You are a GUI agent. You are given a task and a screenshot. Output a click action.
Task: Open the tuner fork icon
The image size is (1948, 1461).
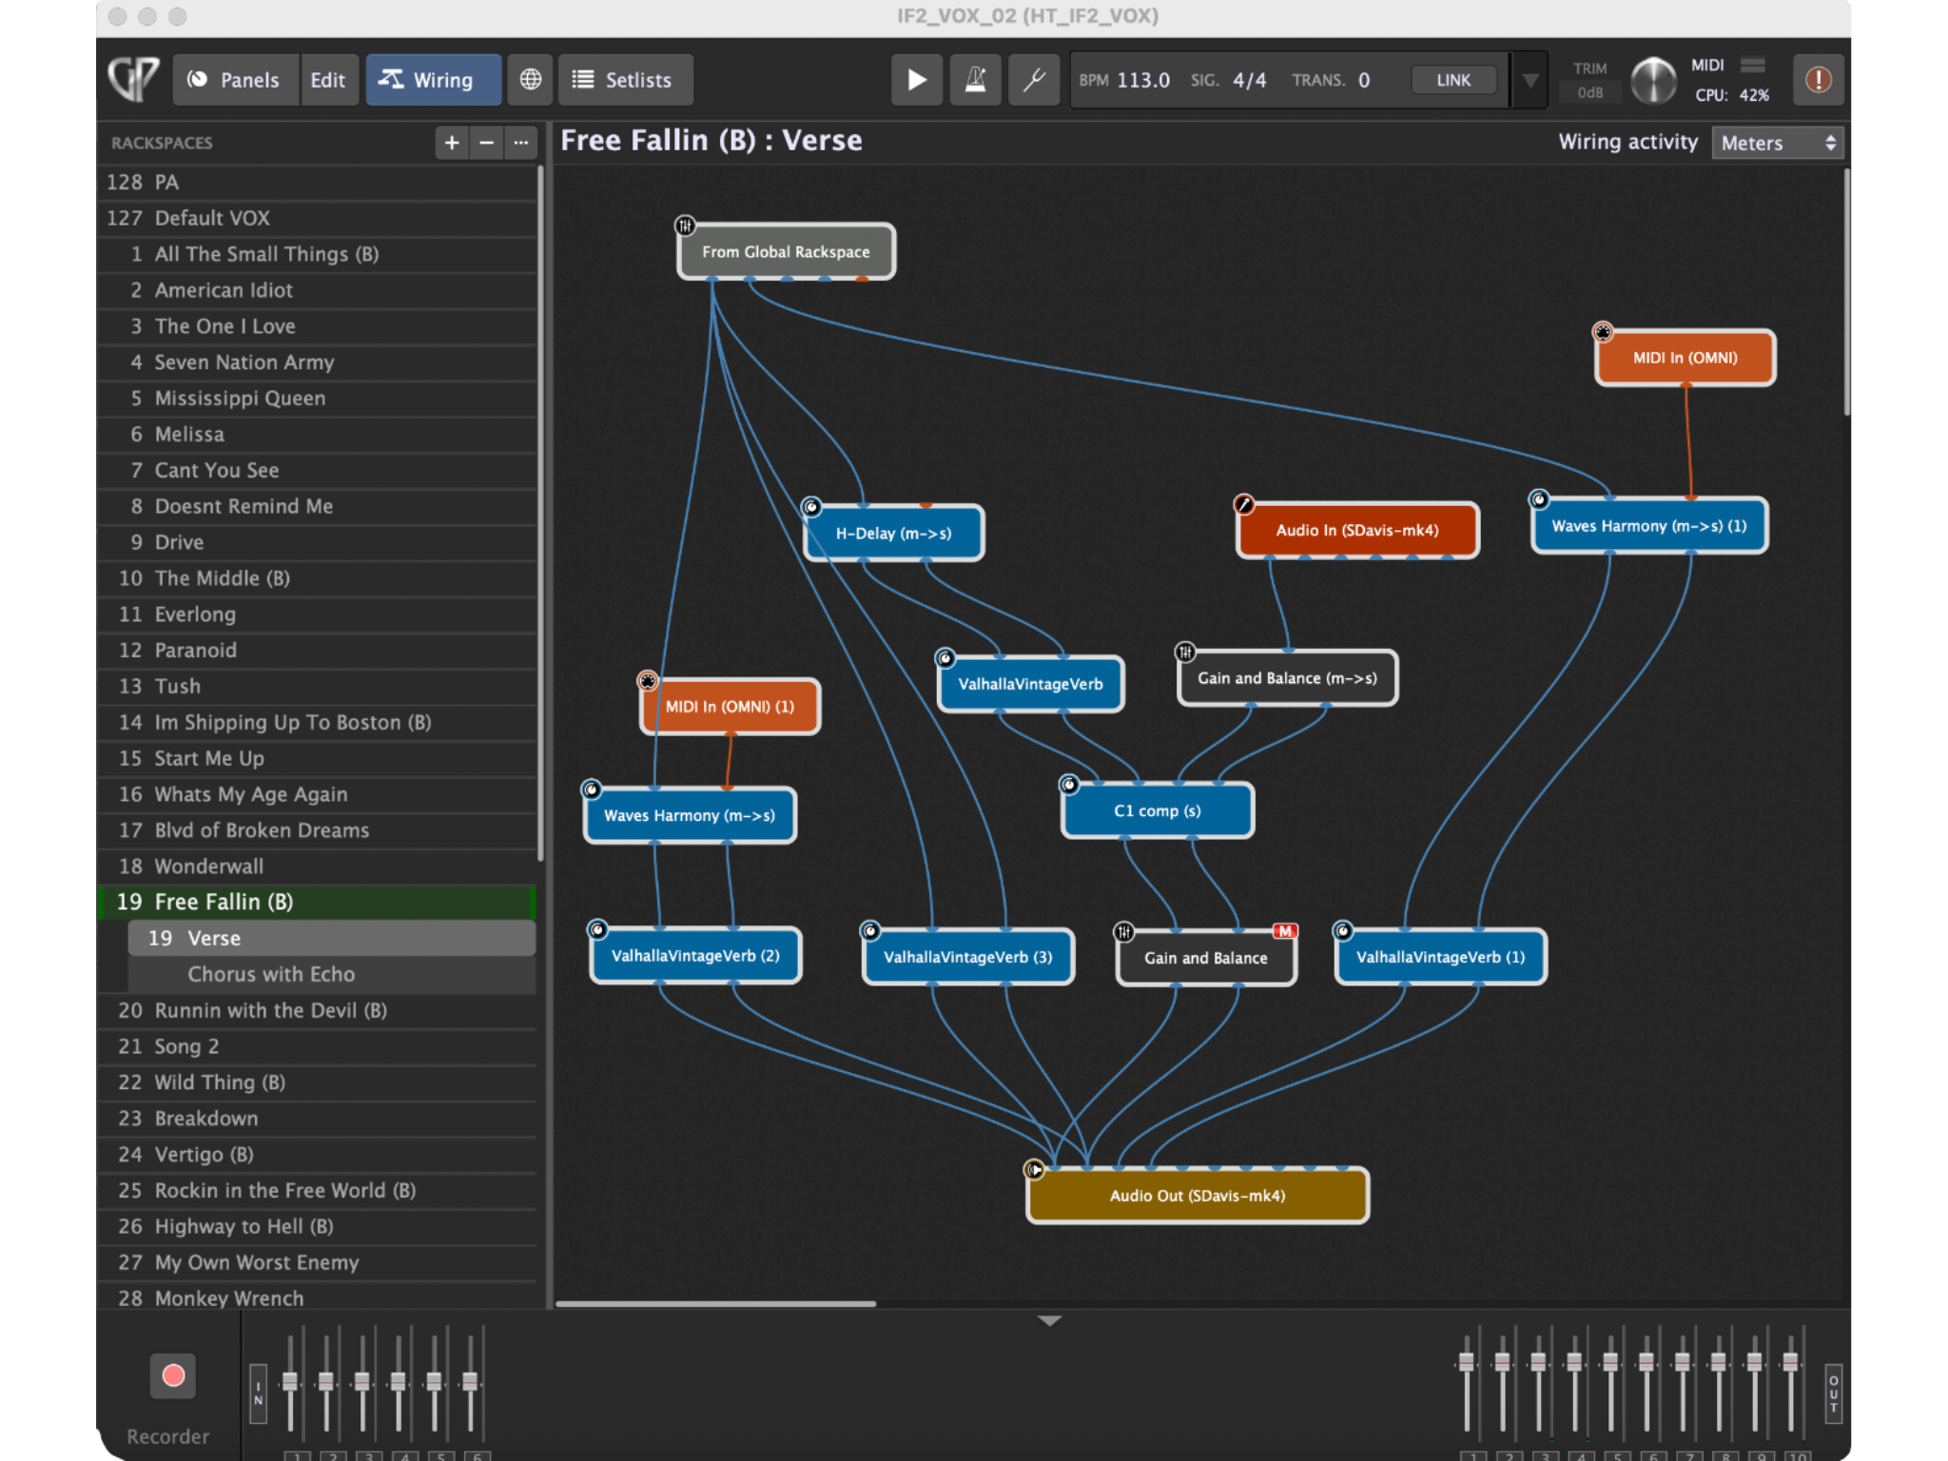pos(1034,80)
